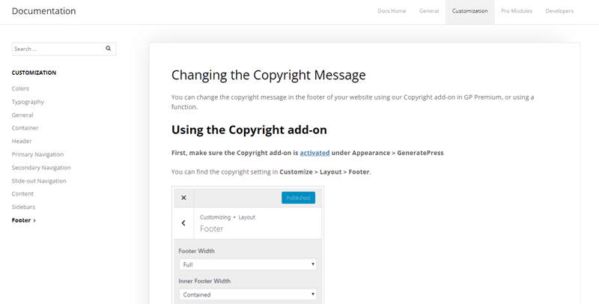
Task: Open the Footer Width dropdown
Action: tap(247, 264)
